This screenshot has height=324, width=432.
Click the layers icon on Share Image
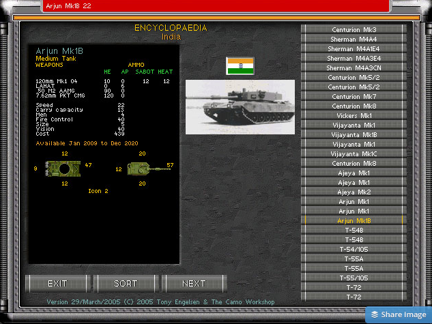coord(375,314)
